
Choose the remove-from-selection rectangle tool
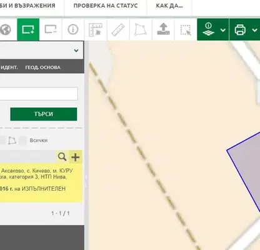(x=51, y=29)
